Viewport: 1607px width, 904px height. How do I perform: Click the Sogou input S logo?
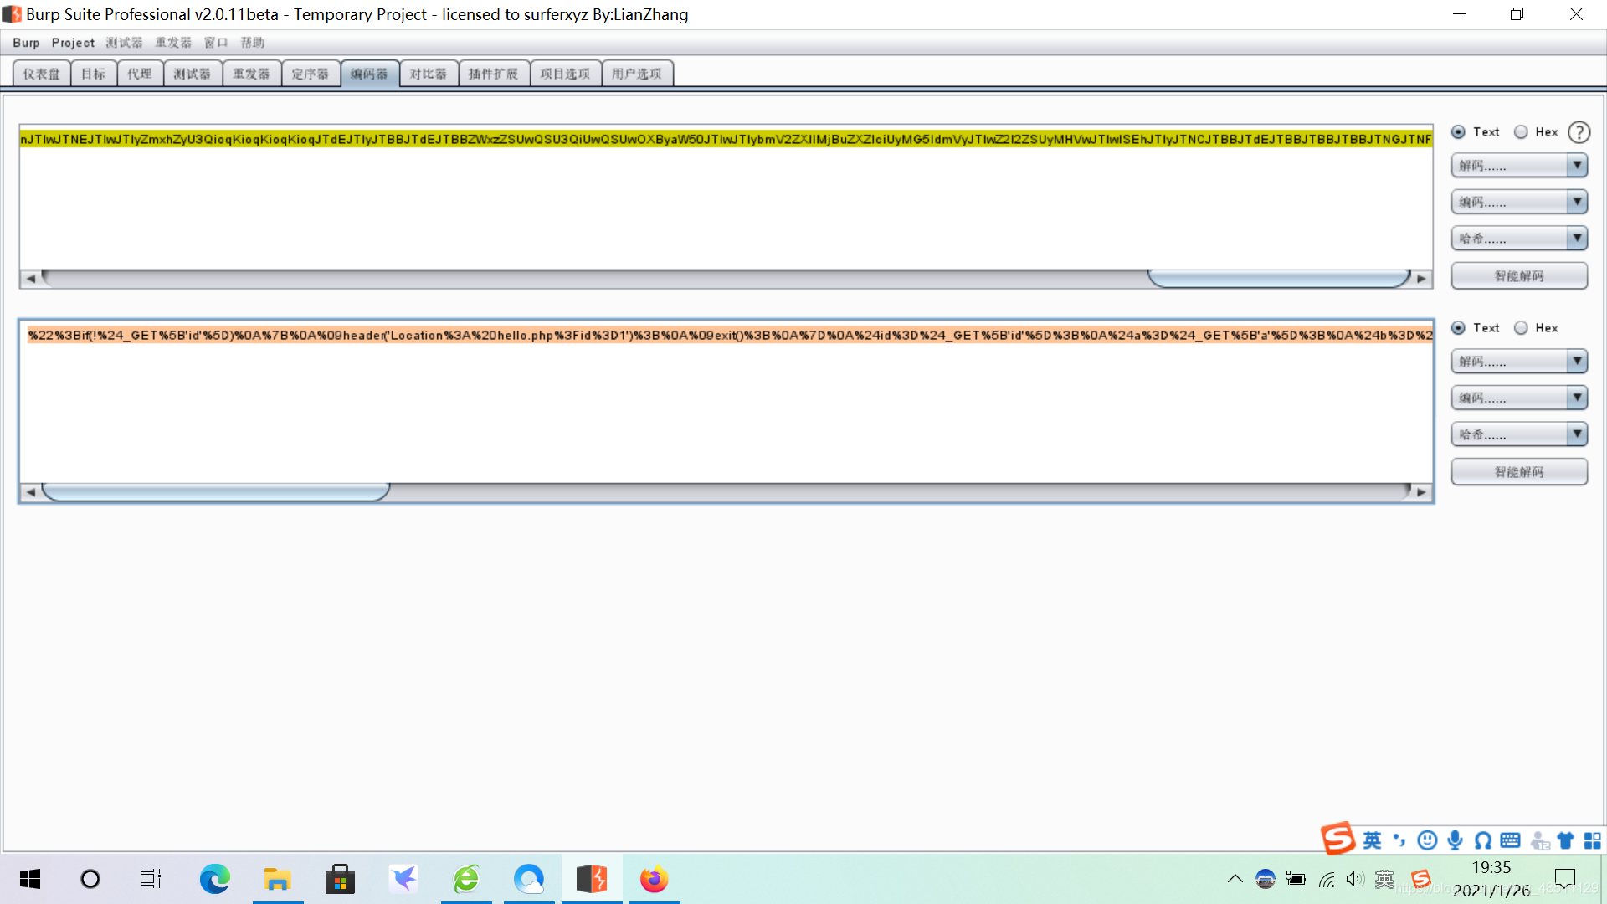click(x=1337, y=839)
